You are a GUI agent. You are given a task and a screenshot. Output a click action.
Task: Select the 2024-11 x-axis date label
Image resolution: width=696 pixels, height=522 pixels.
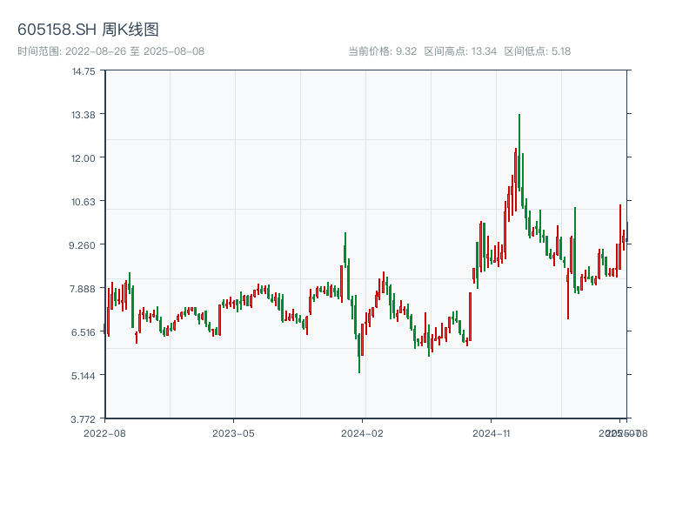click(492, 432)
